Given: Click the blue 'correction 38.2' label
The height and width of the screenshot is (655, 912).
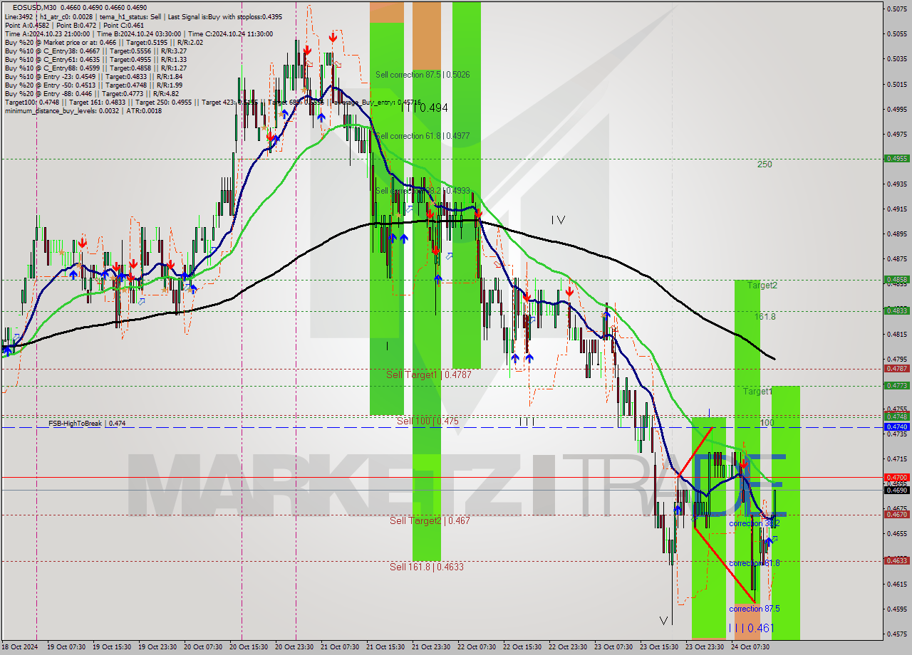Looking at the screenshot, I should pyautogui.click(x=755, y=523).
